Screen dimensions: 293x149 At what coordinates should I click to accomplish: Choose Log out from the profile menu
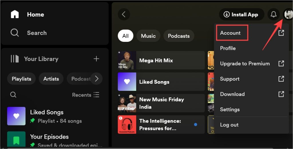pyautogui.click(x=251, y=125)
